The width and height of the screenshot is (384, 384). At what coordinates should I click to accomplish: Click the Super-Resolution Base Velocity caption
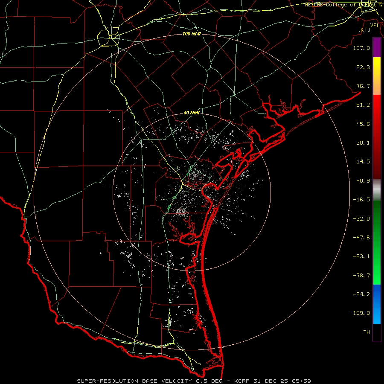194,381
